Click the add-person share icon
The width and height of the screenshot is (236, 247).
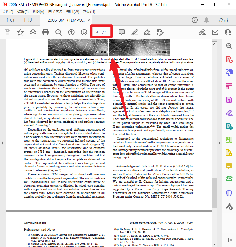click(228, 32)
